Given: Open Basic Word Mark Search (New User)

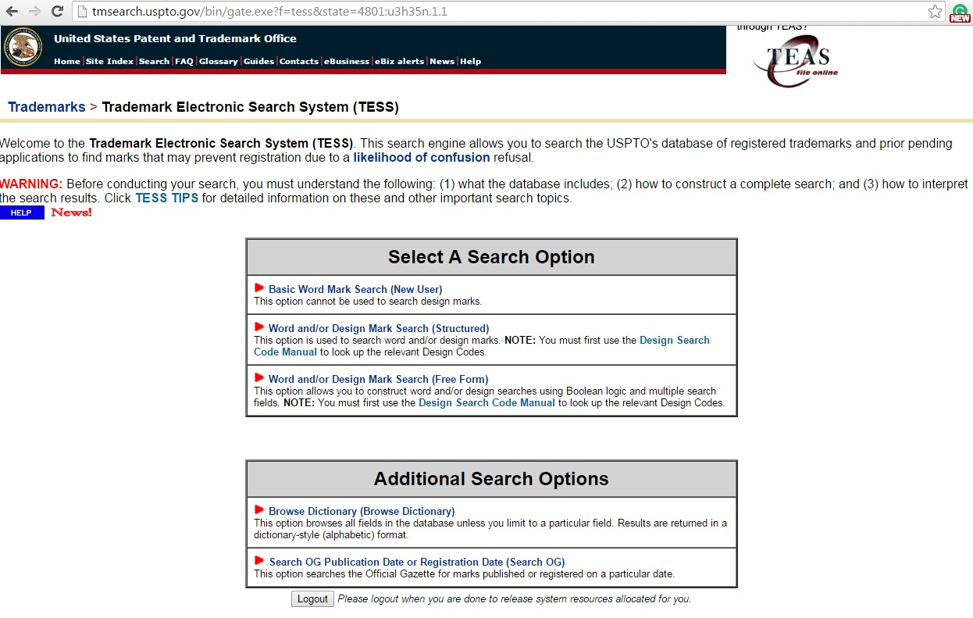Looking at the screenshot, I should coord(355,289).
